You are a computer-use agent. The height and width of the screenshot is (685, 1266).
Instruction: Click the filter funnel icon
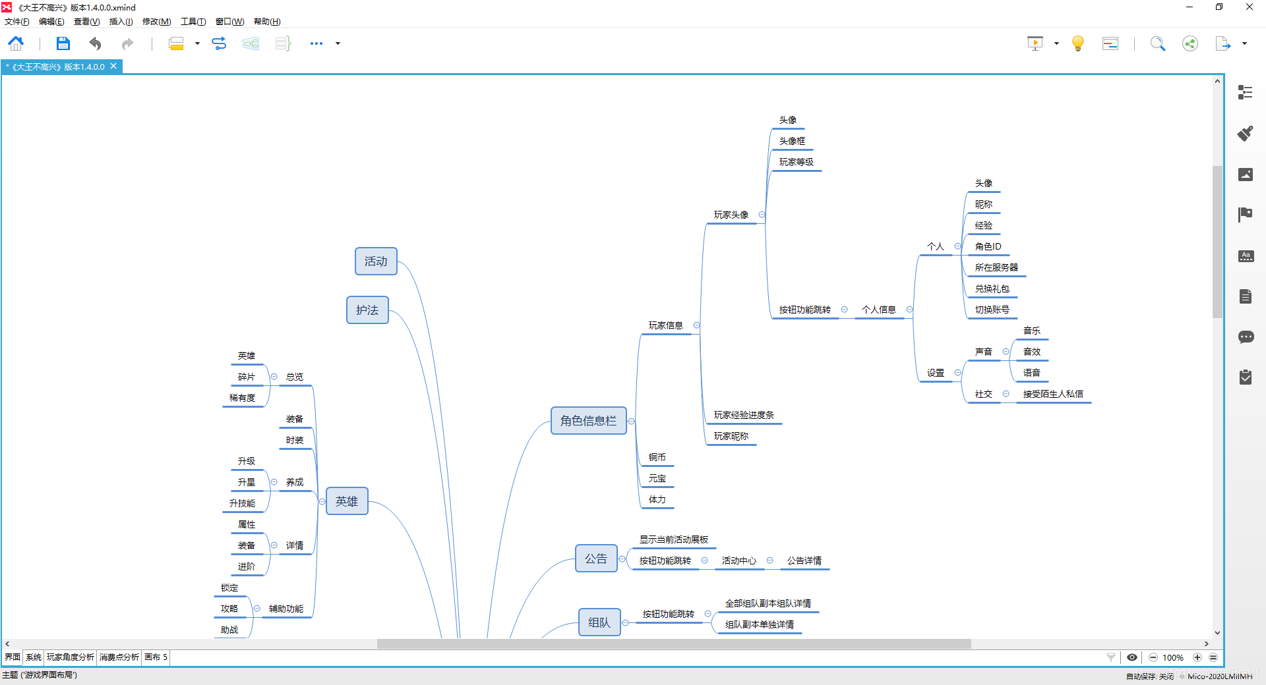click(x=1111, y=657)
